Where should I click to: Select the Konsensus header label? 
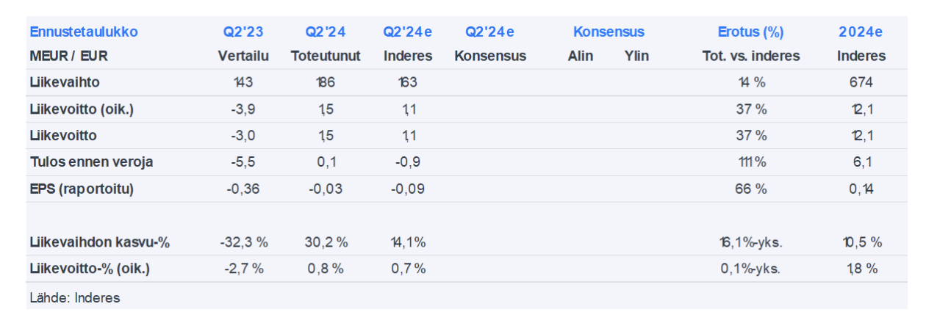tap(609, 32)
